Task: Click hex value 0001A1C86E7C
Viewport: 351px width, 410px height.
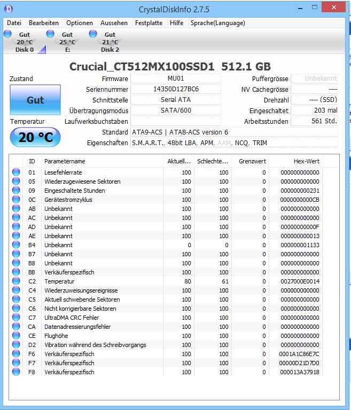Action: pyautogui.click(x=299, y=354)
